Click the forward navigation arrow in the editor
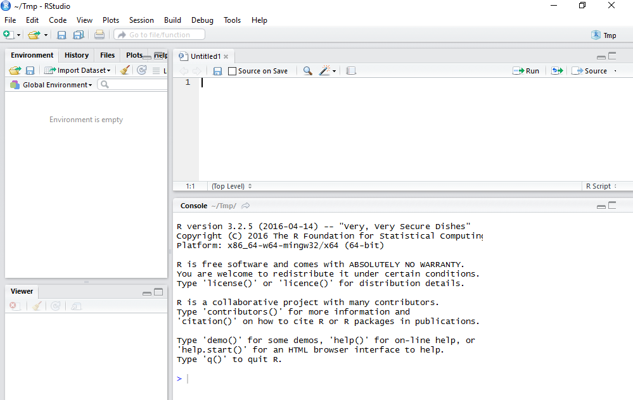This screenshot has height=400, width=633. (x=196, y=71)
